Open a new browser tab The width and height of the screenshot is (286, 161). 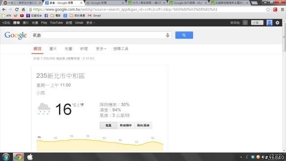click(254, 3)
